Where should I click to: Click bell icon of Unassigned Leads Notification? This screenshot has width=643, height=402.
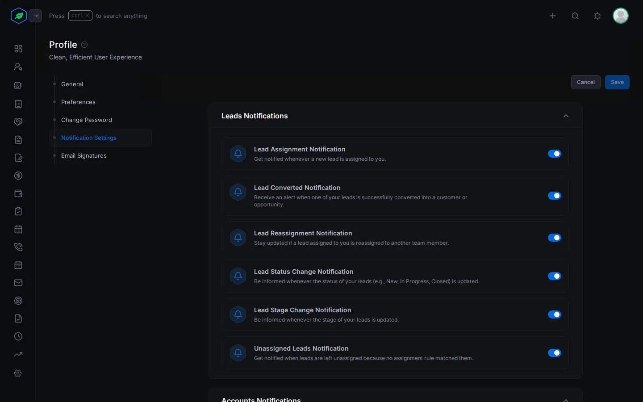tap(238, 353)
